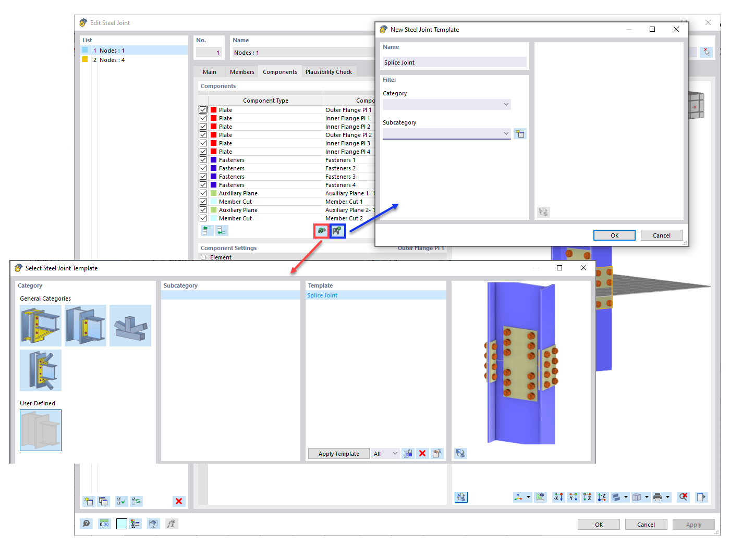Image resolution: width=730 pixels, height=547 pixels.
Task: Select the background color swatch in bottom toolbar
Action: coord(121,524)
